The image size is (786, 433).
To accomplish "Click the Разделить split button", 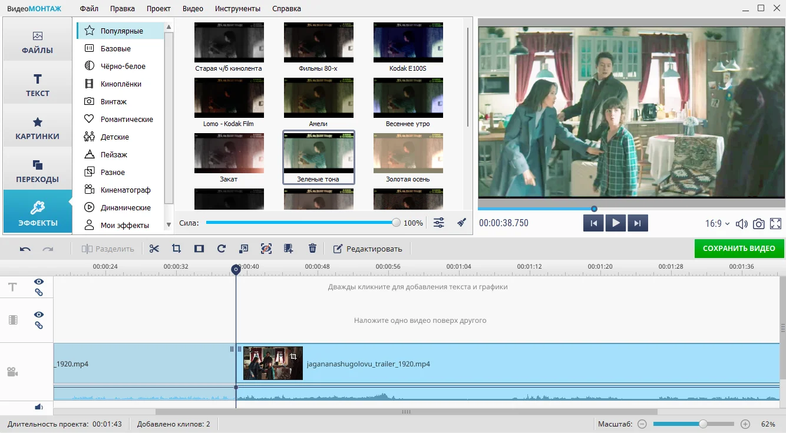I will 108,249.
